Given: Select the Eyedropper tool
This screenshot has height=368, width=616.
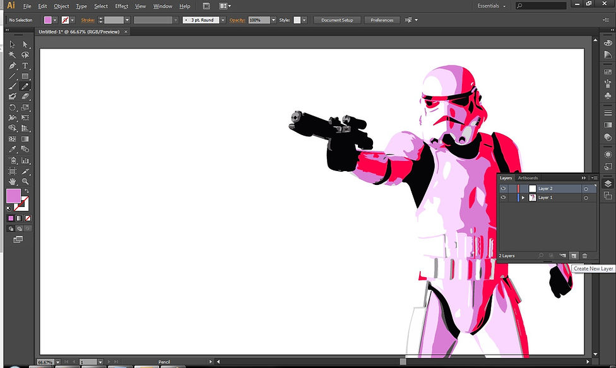Looking at the screenshot, I should (12, 149).
